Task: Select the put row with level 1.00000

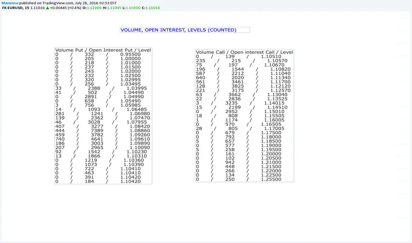Action: [98, 59]
